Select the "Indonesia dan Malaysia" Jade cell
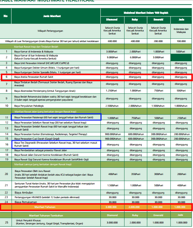Screen dimensions: 193x228 pyautogui.click(x=181, y=31)
